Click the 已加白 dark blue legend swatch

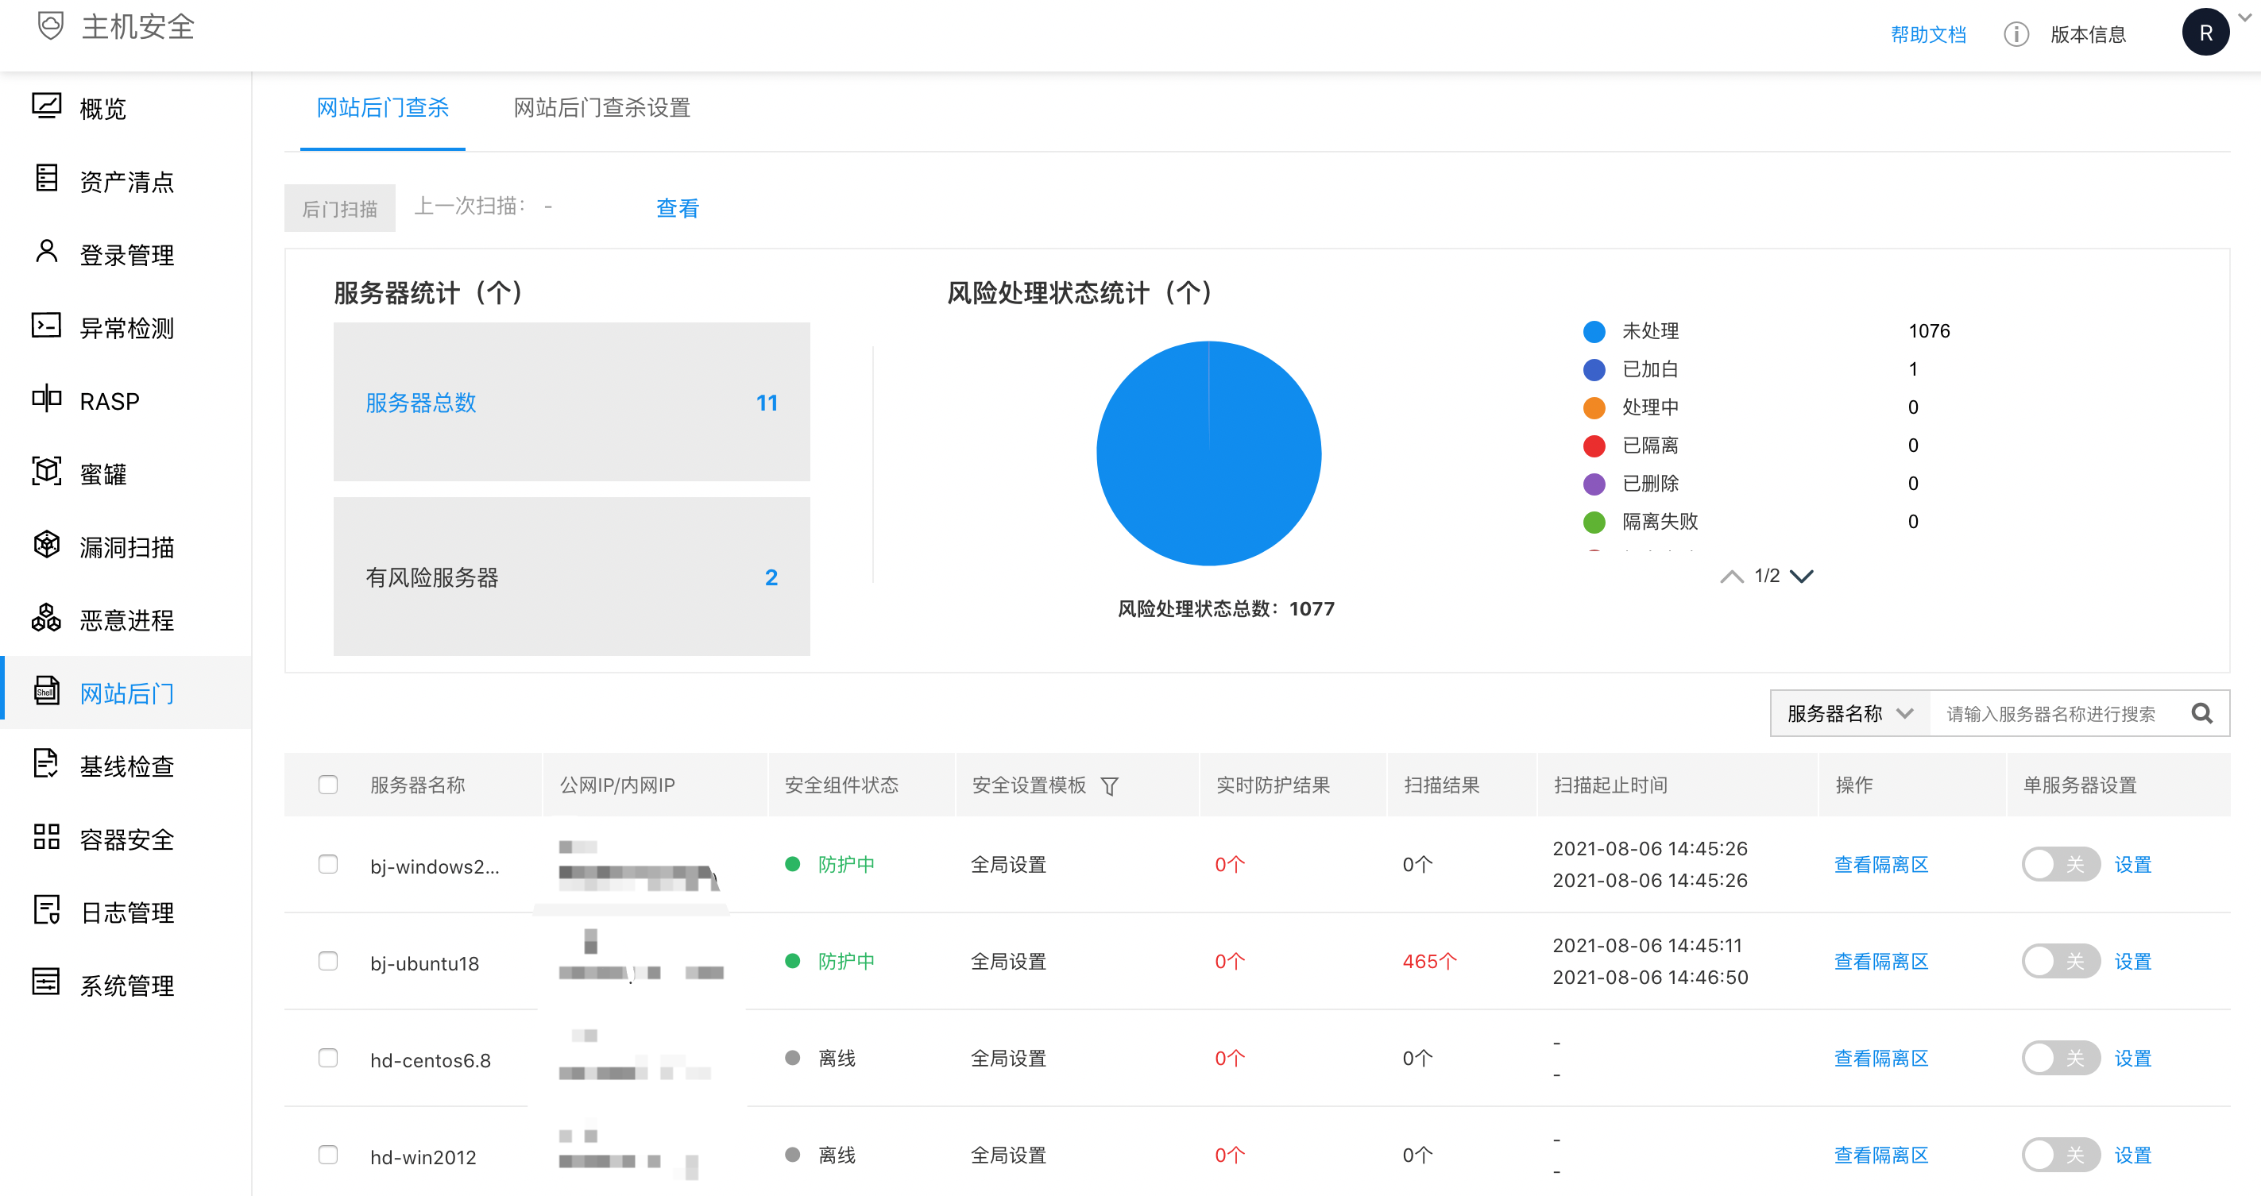click(1594, 369)
